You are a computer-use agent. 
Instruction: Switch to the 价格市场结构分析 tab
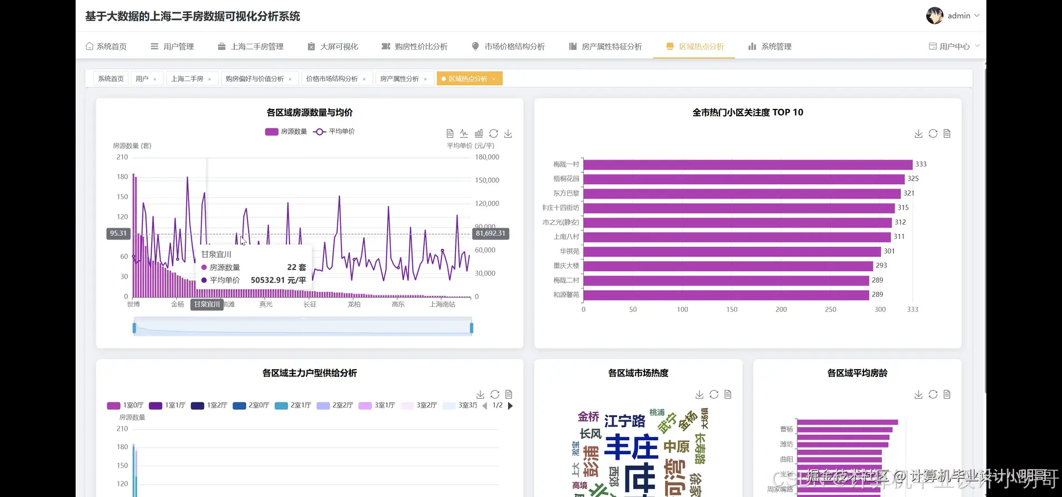point(336,79)
